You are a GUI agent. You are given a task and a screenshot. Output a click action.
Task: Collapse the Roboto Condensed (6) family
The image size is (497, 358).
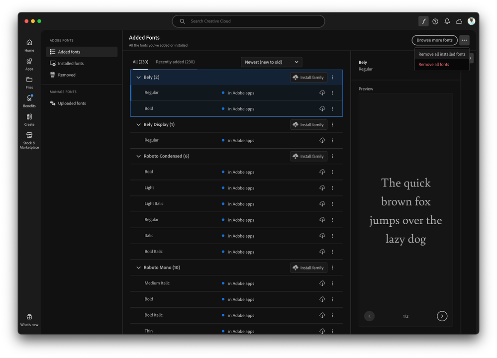[138, 156]
